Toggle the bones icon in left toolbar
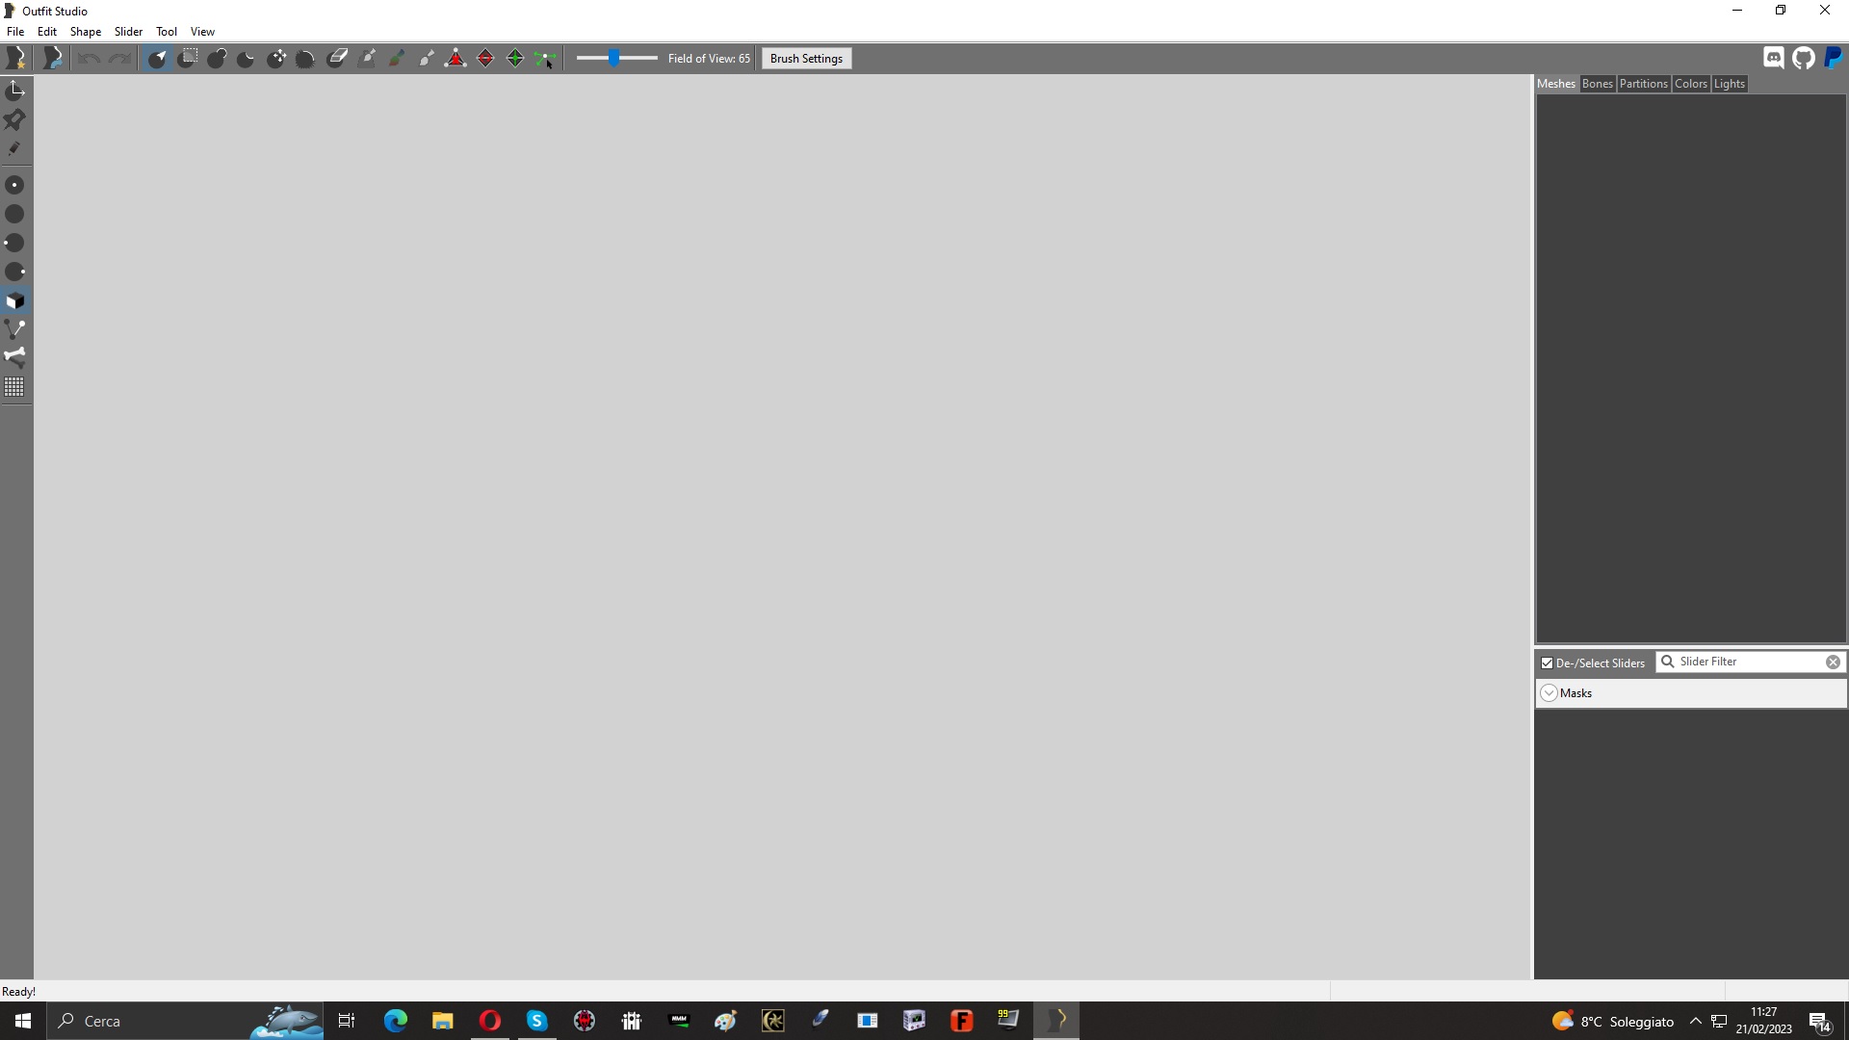 tap(15, 358)
